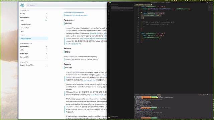The image size is (214, 120).
Task: Click the Caveats heading
Action: (68, 64)
